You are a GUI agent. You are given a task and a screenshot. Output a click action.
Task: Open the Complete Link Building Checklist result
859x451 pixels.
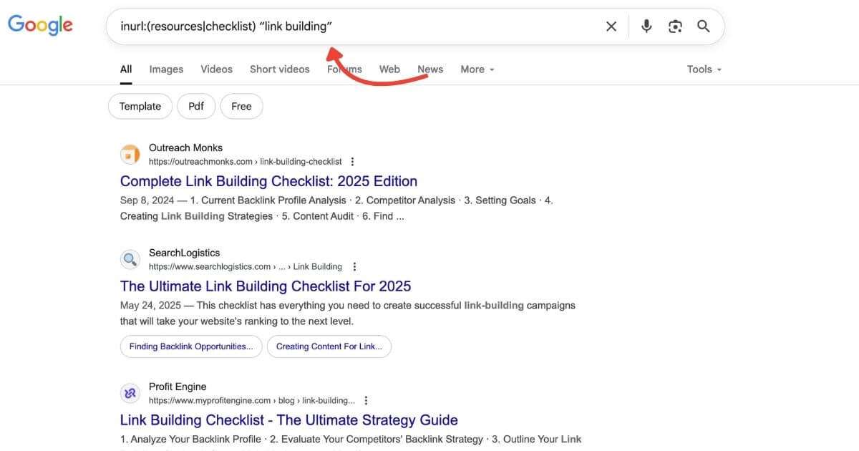pos(268,181)
